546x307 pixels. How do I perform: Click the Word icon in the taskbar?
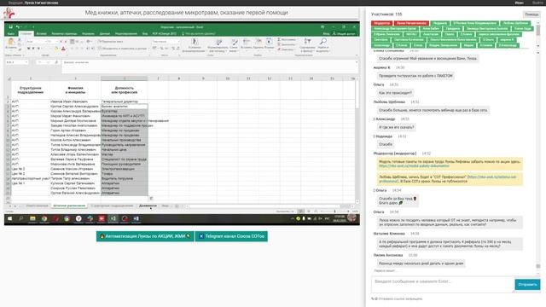point(136,218)
